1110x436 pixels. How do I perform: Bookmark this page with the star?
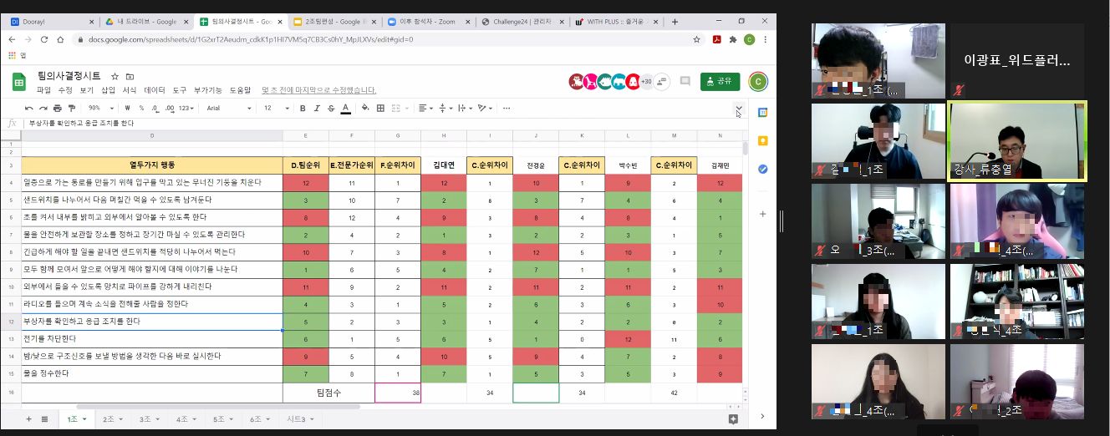click(696, 38)
